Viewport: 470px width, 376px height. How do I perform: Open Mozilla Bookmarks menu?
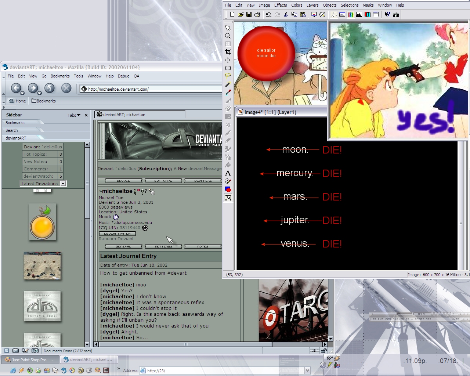pos(60,76)
